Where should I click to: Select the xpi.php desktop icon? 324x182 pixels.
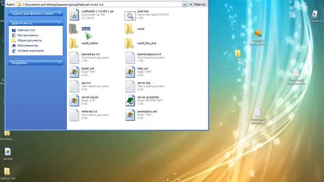coord(8,152)
